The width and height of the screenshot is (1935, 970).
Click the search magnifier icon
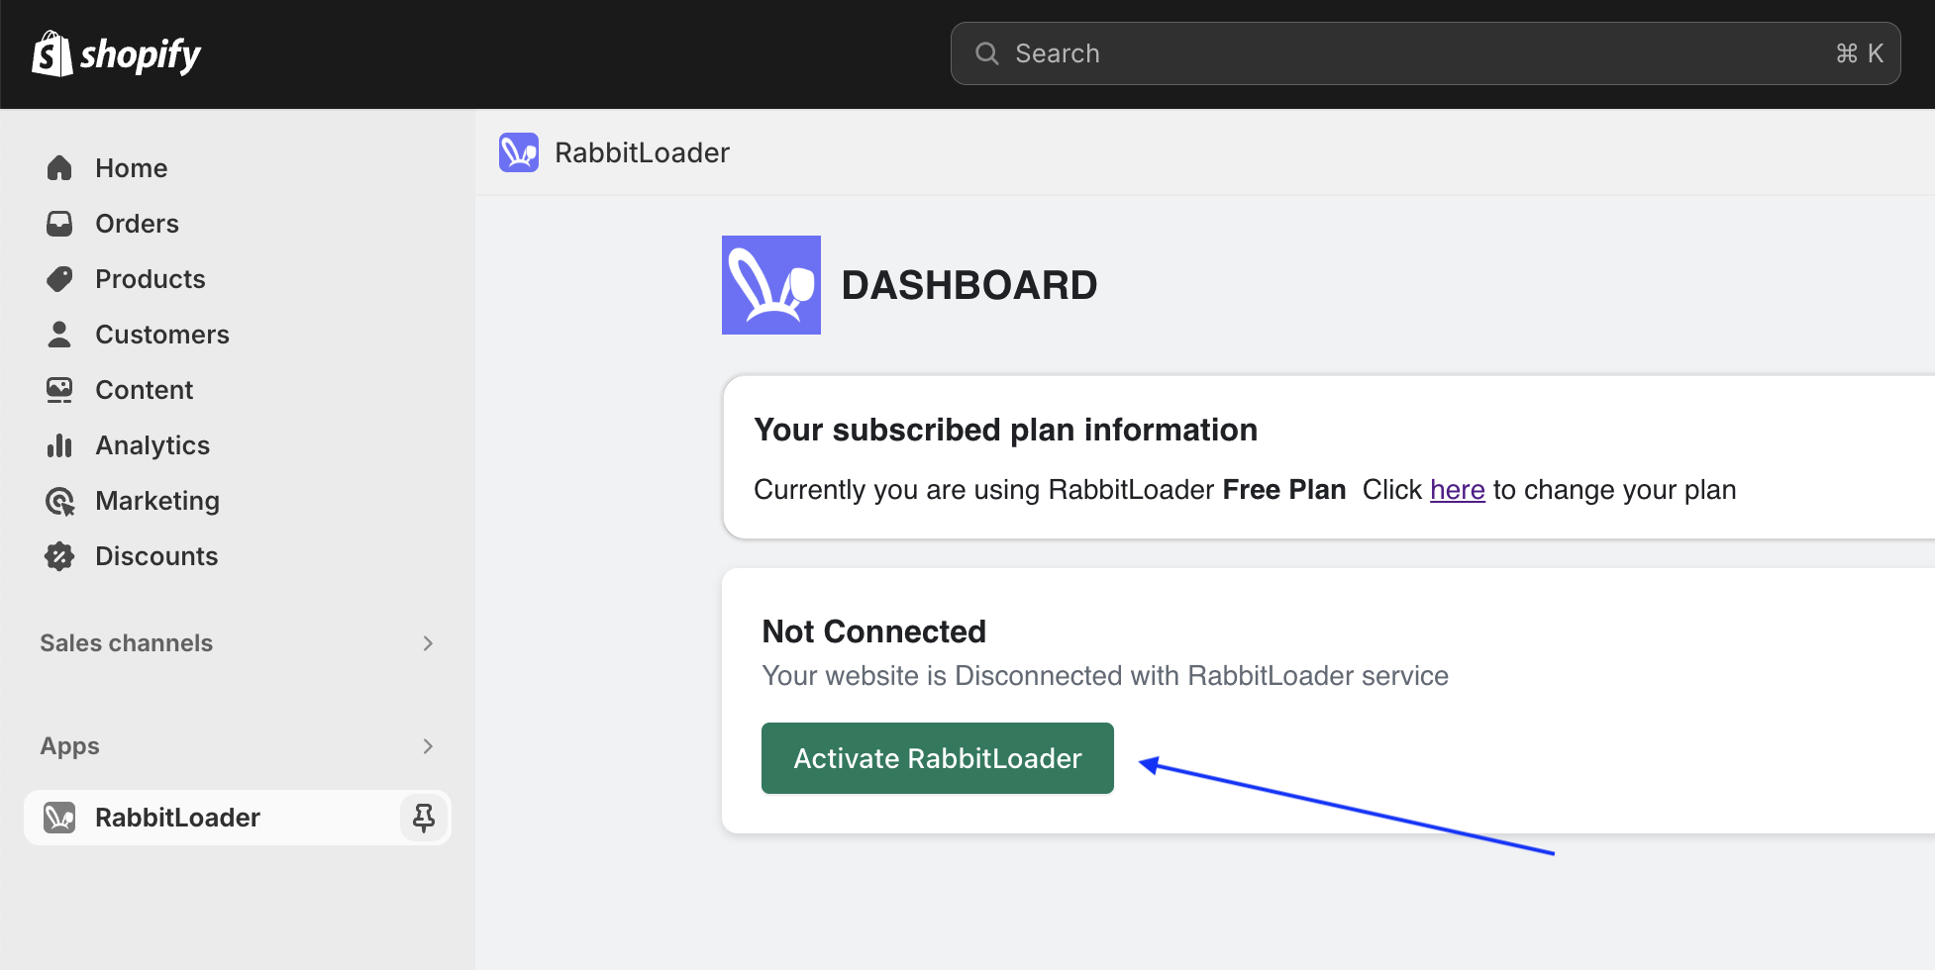986,52
